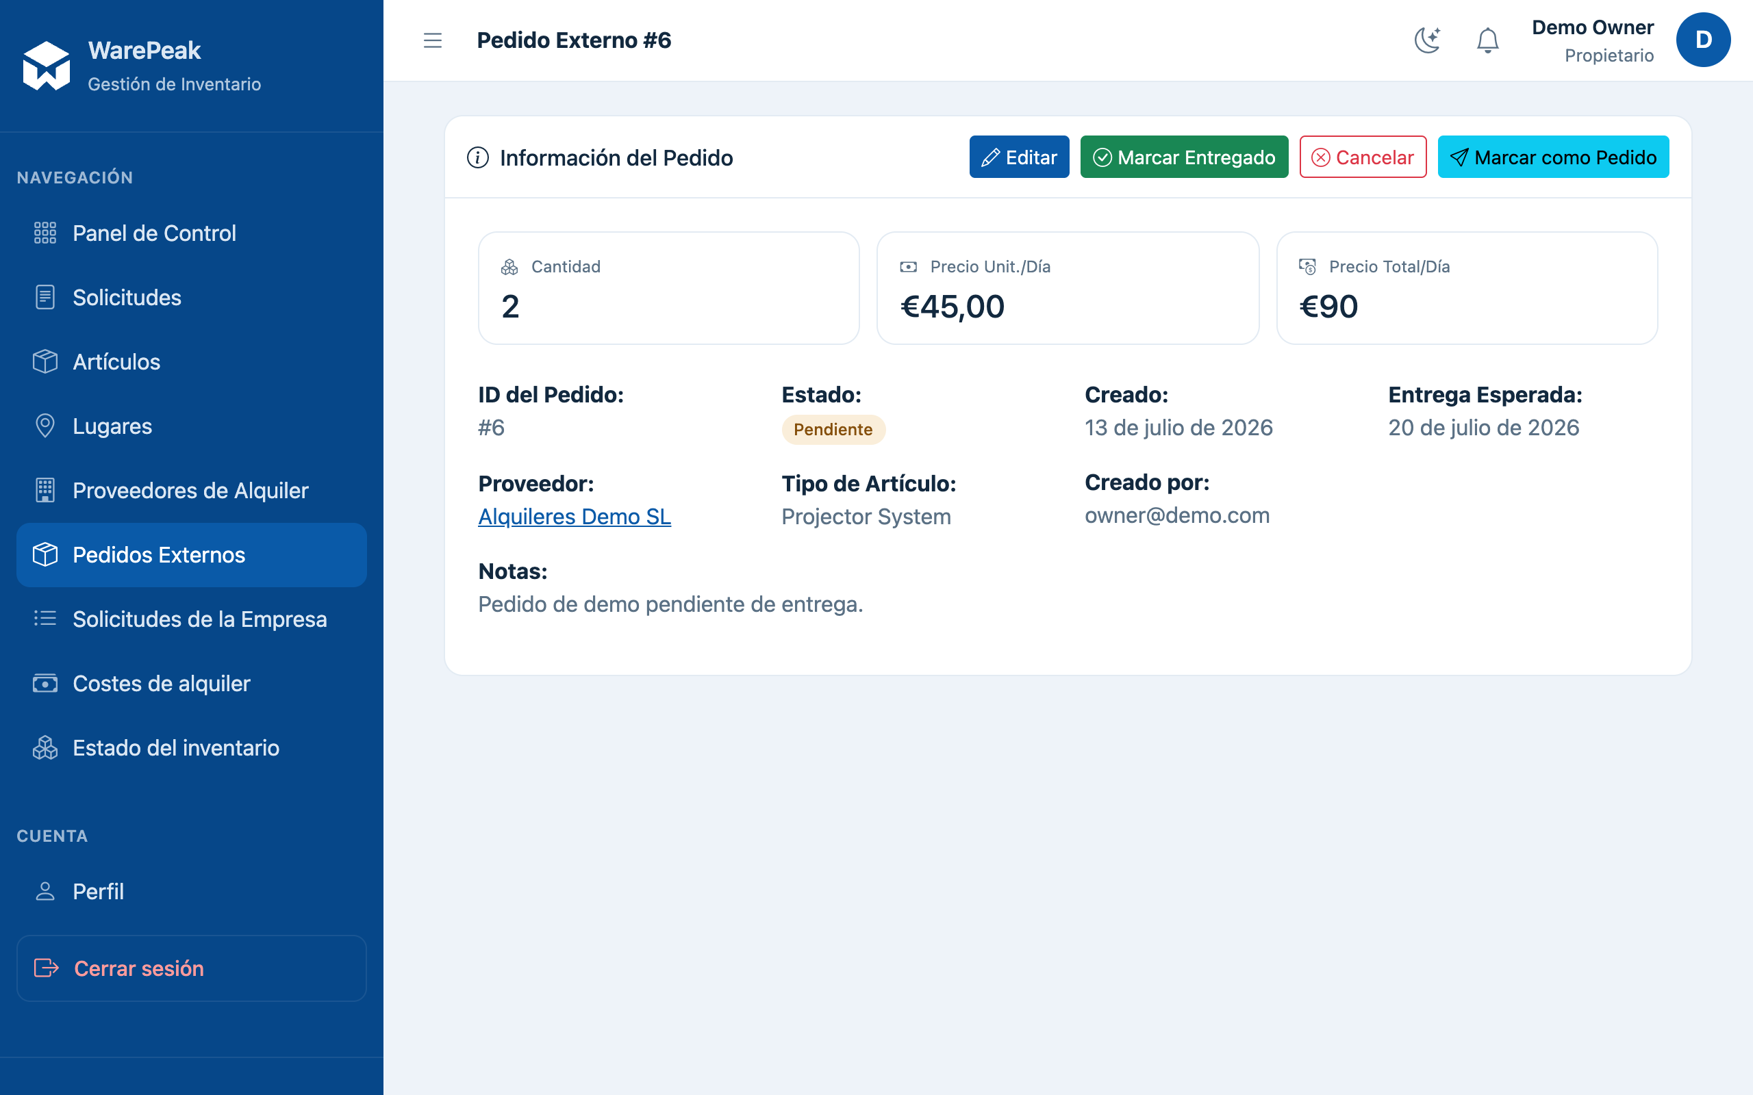The height and width of the screenshot is (1095, 1753).
Task: Open Artículos navigation entry
Action: coord(191,361)
